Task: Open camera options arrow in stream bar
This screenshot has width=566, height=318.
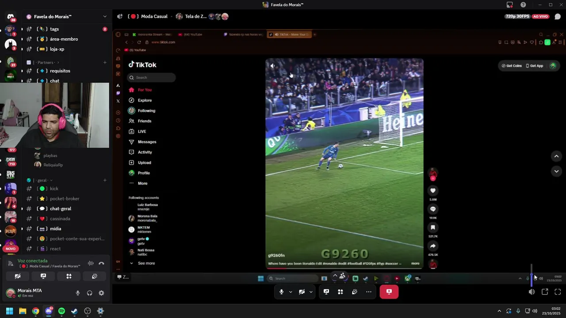Action: [x=311, y=291]
